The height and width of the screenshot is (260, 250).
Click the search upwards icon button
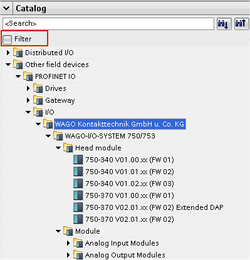point(241,24)
